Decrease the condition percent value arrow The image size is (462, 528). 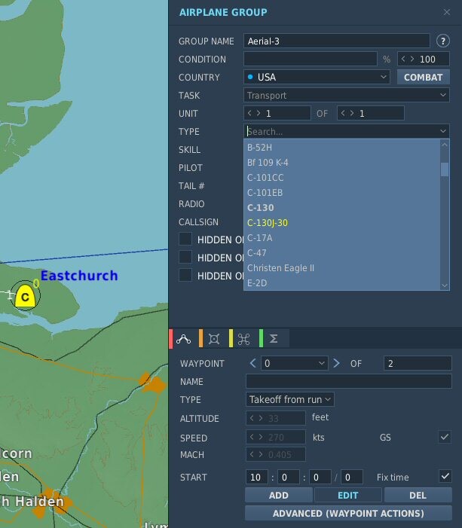pos(403,59)
